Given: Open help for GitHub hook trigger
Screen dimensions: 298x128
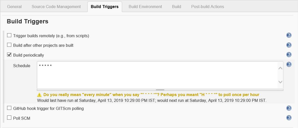Looking at the screenshot, I should [289, 108].
